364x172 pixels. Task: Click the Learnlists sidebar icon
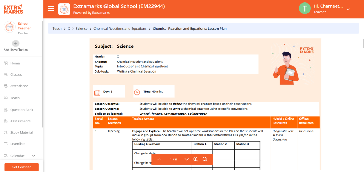coord(6,144)
